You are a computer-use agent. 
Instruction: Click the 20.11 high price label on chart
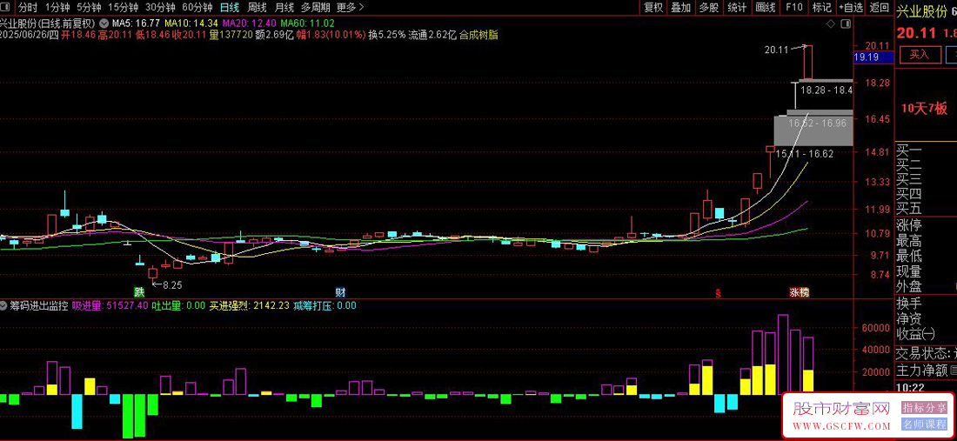774,50
